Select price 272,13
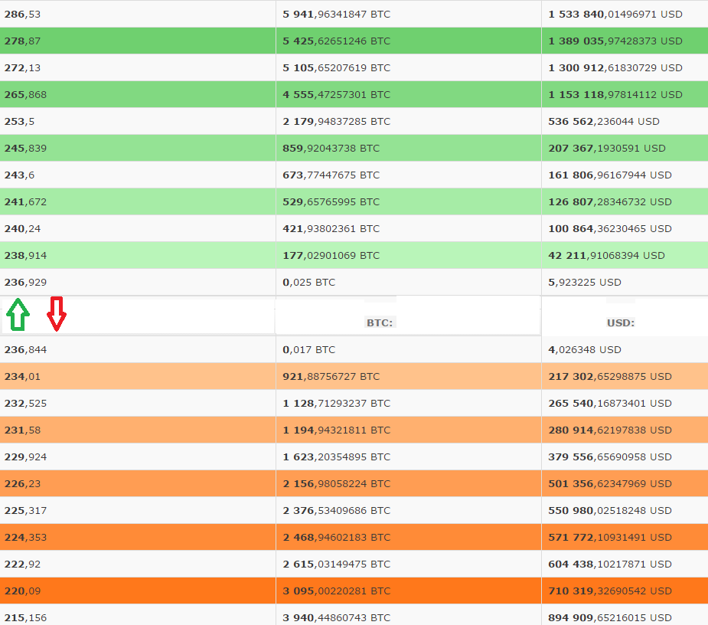The width and height of the screenshot is (708, 625). pyautogui.click(x=22, y=68)
